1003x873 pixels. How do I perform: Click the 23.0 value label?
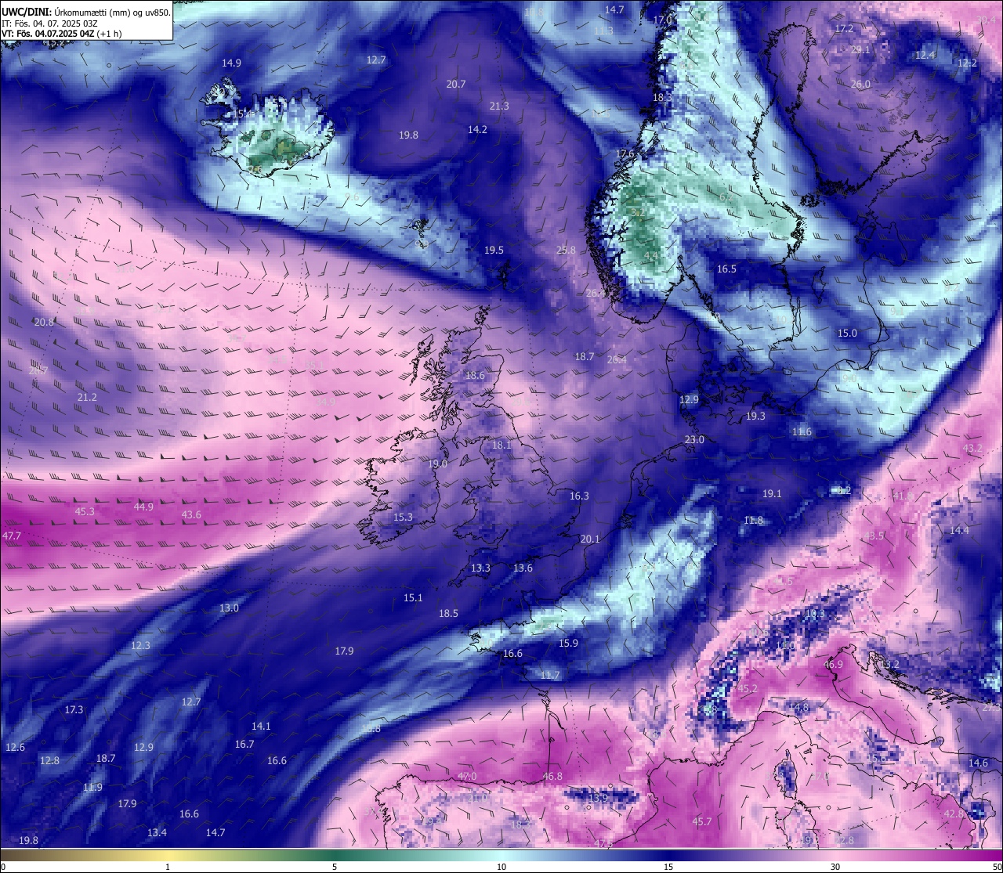click(694, 439)
